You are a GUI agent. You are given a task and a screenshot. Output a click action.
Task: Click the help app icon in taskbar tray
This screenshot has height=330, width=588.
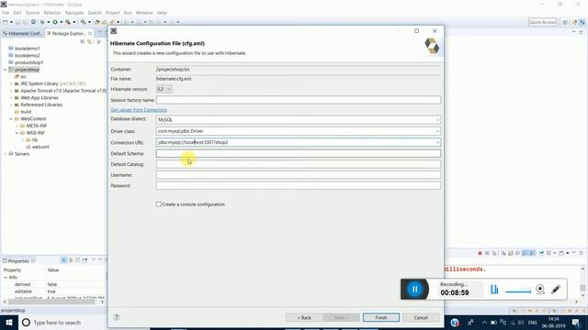pos(455,322)
